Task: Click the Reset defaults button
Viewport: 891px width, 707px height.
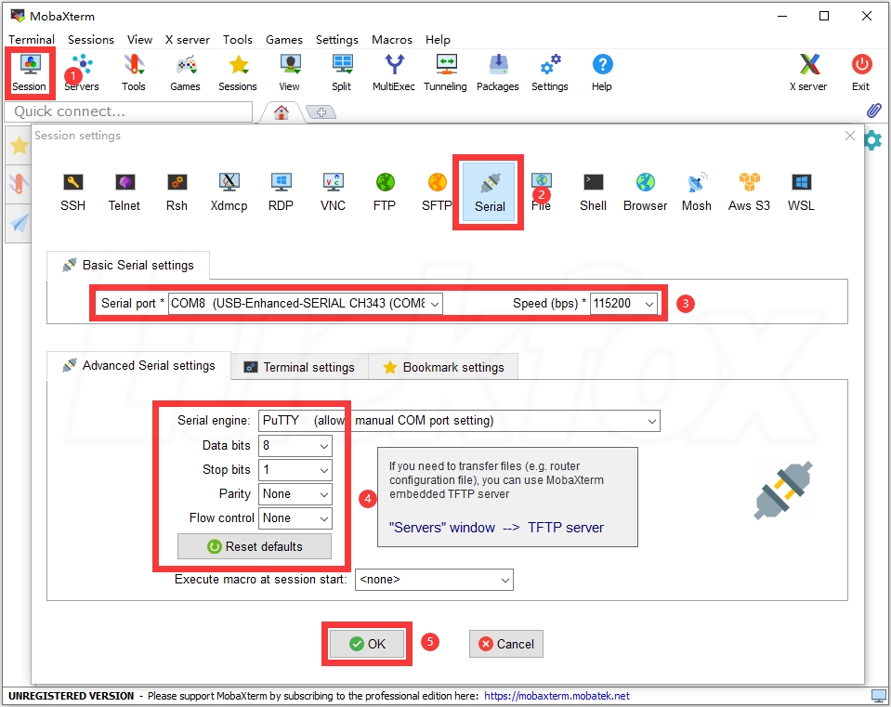Action: (x=254, y=546)
